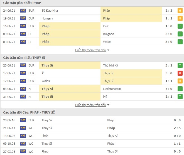This screenshot has height=155, width=184.
Task: Click the 2:5 score of 21.06.14 match
Action: click(177, 128)
